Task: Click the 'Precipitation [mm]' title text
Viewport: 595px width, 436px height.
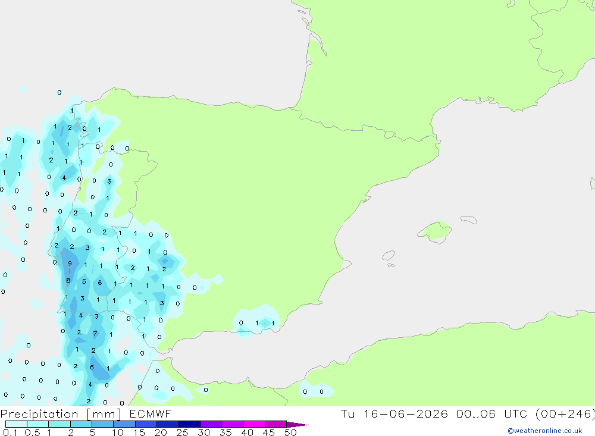Action: 61,414
